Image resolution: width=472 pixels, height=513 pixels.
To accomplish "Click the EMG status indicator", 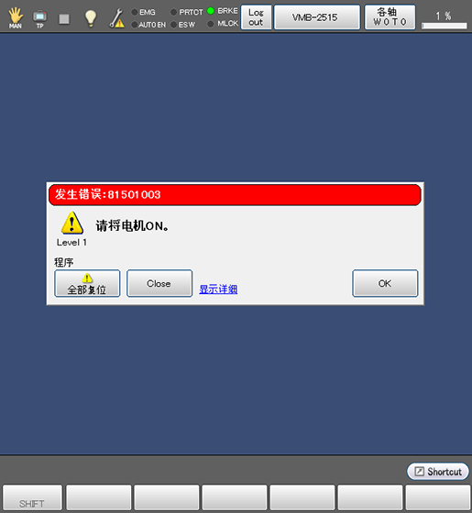I will click(143, 12).
